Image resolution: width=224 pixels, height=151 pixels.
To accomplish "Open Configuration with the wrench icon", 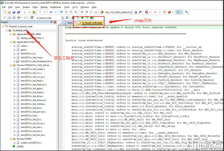I will pos(186,12).
